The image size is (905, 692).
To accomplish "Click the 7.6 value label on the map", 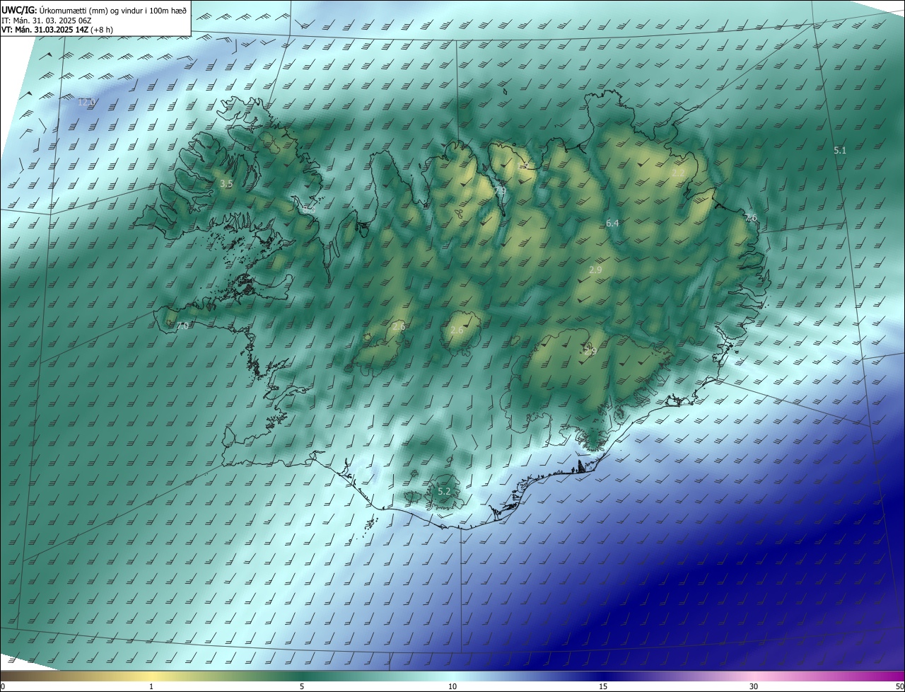I will click(751, 218).
